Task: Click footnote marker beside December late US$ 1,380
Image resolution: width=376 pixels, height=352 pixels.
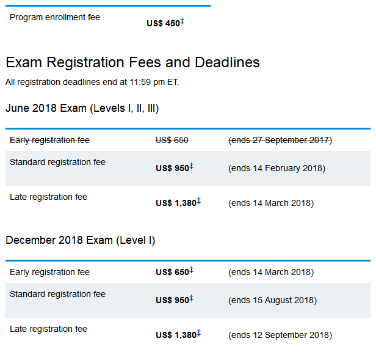Action: click(199, 333)
